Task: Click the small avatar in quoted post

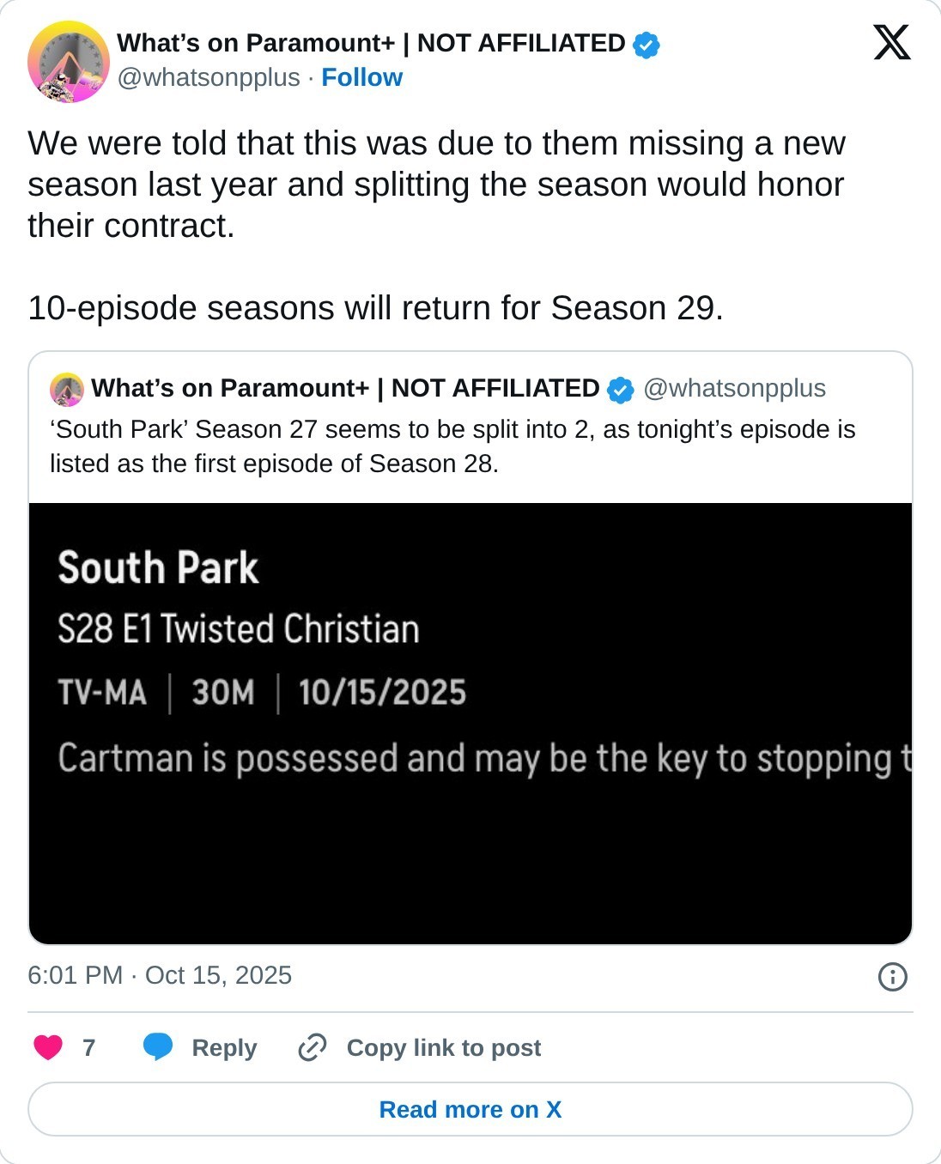Action: [x=67, y=389]
